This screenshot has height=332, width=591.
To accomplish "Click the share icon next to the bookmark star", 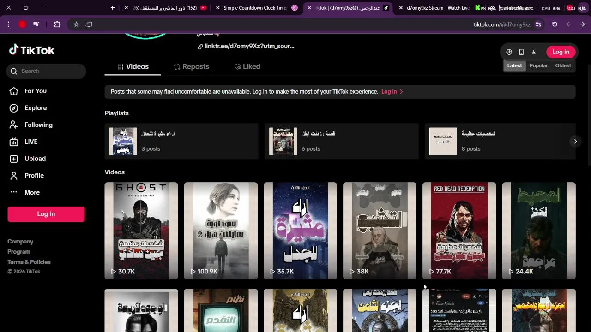I will click(89, 24).
